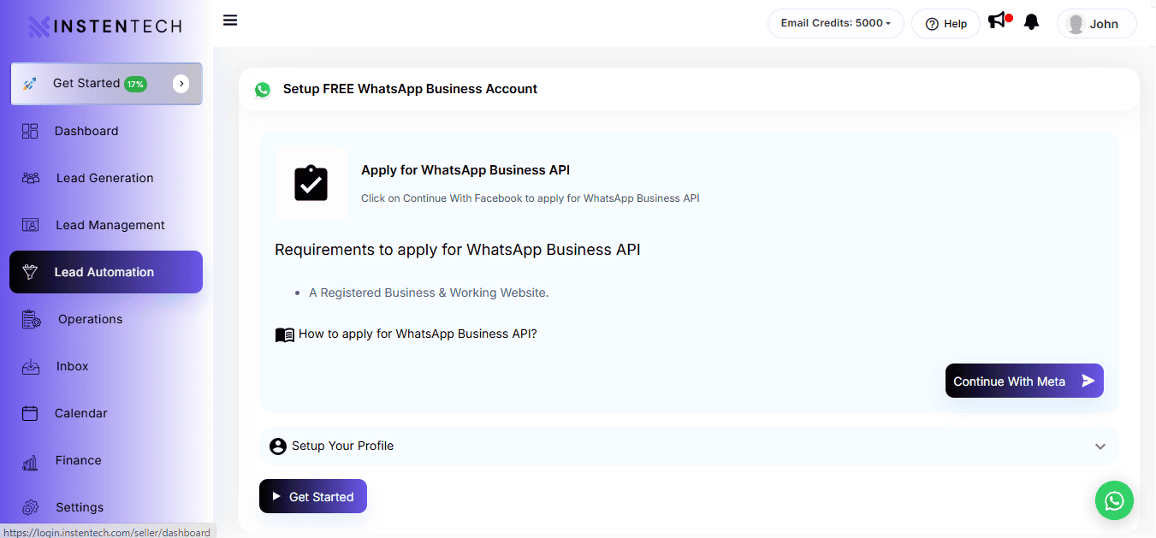Open the floating WhatsApp chat button
Image resolution: width=1156 pixels, height=538 pixels.
(1114, 500)
